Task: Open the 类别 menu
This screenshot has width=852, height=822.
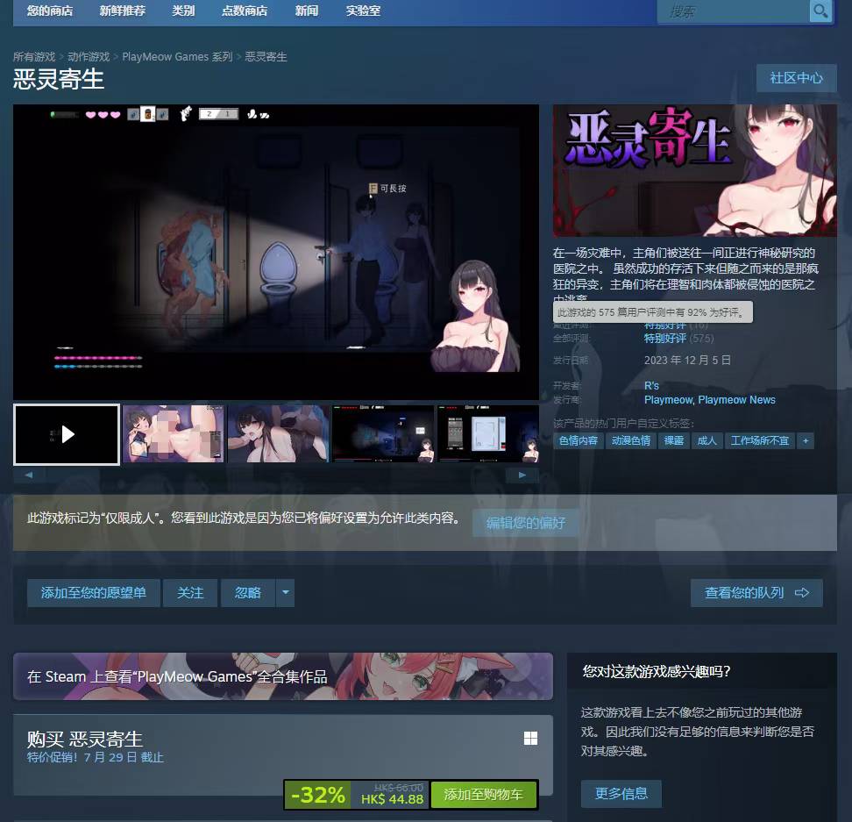Action: [x=183, y=11]
